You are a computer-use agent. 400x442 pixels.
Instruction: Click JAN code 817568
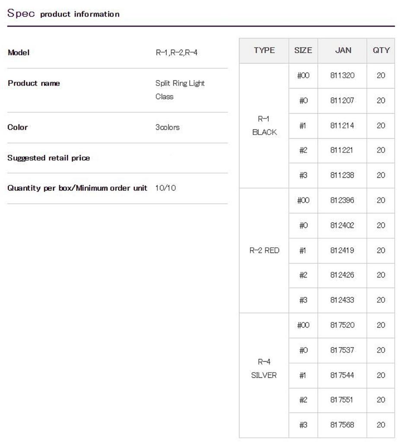[342, 425]
